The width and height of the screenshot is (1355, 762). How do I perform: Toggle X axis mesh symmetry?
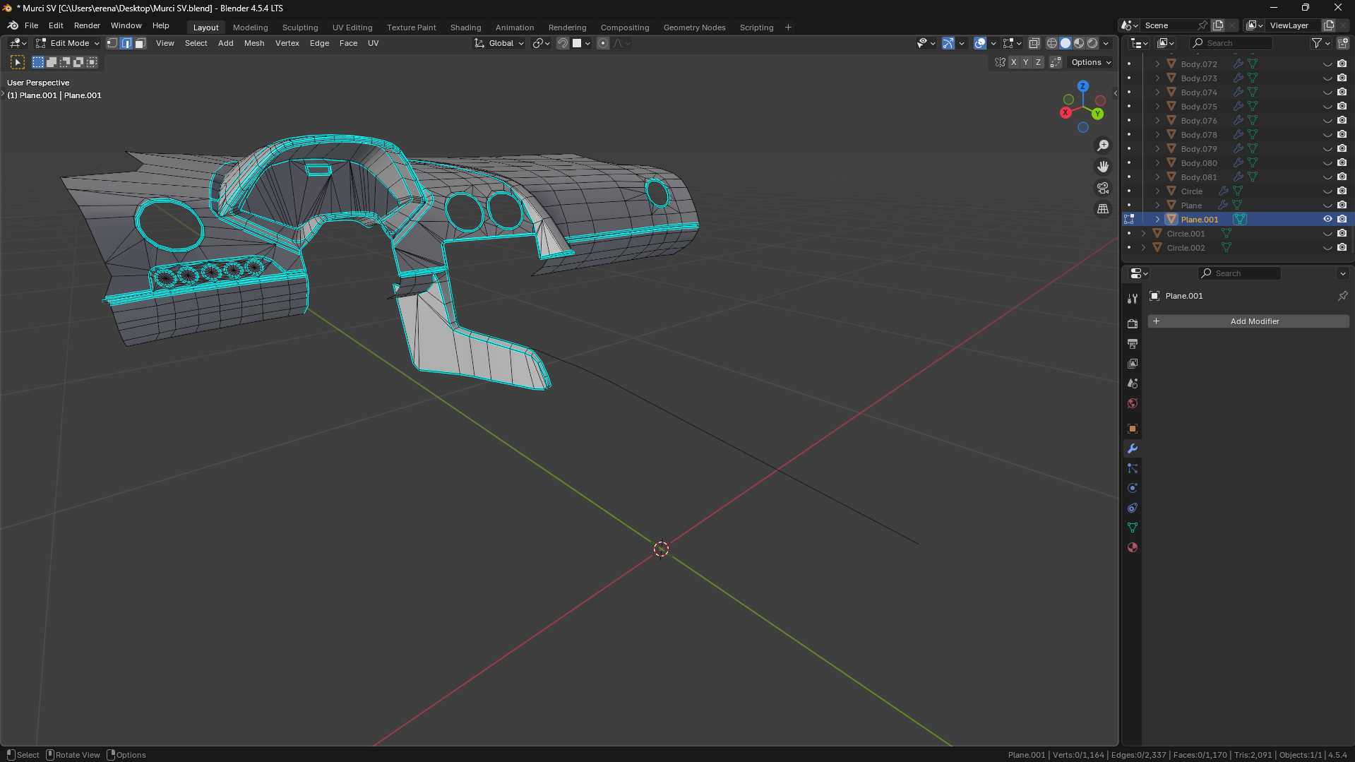point(1013,62)
